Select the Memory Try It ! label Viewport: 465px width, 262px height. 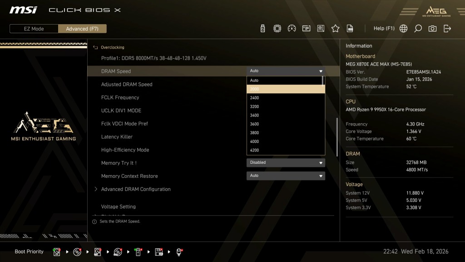pyautogui.click(x=119, y=163)
